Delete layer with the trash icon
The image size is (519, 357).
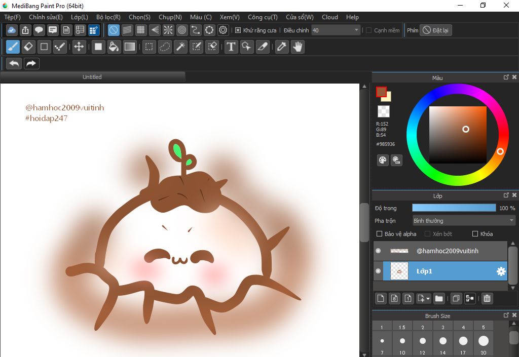[487, 298]
